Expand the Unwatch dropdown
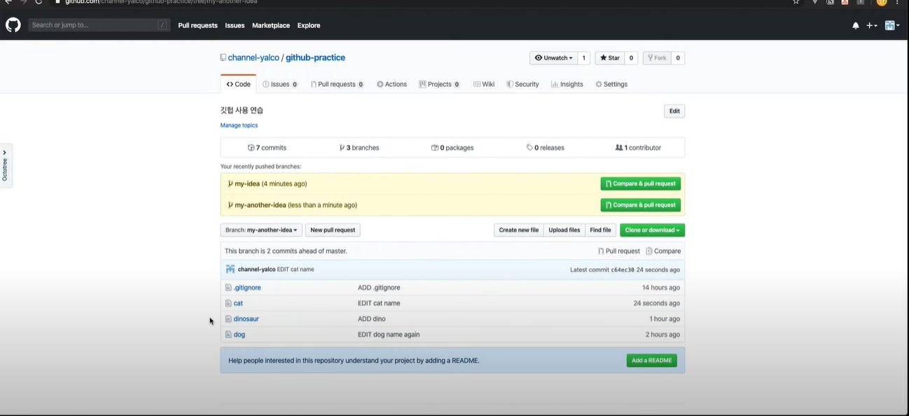Viewport: 909px width, 416px height. point(553,58)
